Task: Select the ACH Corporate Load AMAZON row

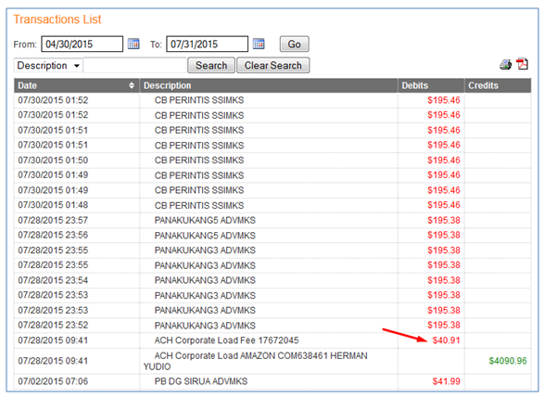Action: [272, 361]
